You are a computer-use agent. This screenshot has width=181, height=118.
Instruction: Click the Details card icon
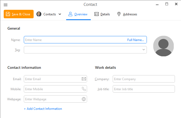pos(97,14)
